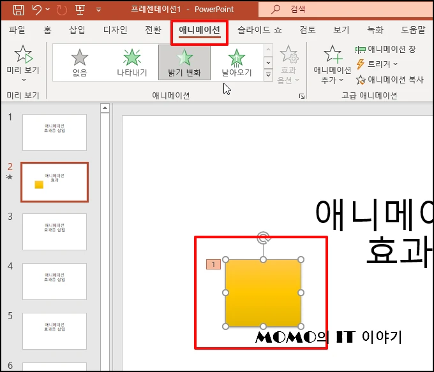
Task: Open the 파일 tab
Action: 17,29
